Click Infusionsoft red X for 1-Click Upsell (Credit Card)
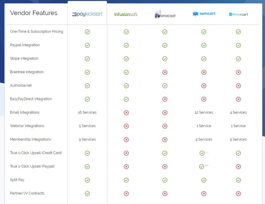 126,153
